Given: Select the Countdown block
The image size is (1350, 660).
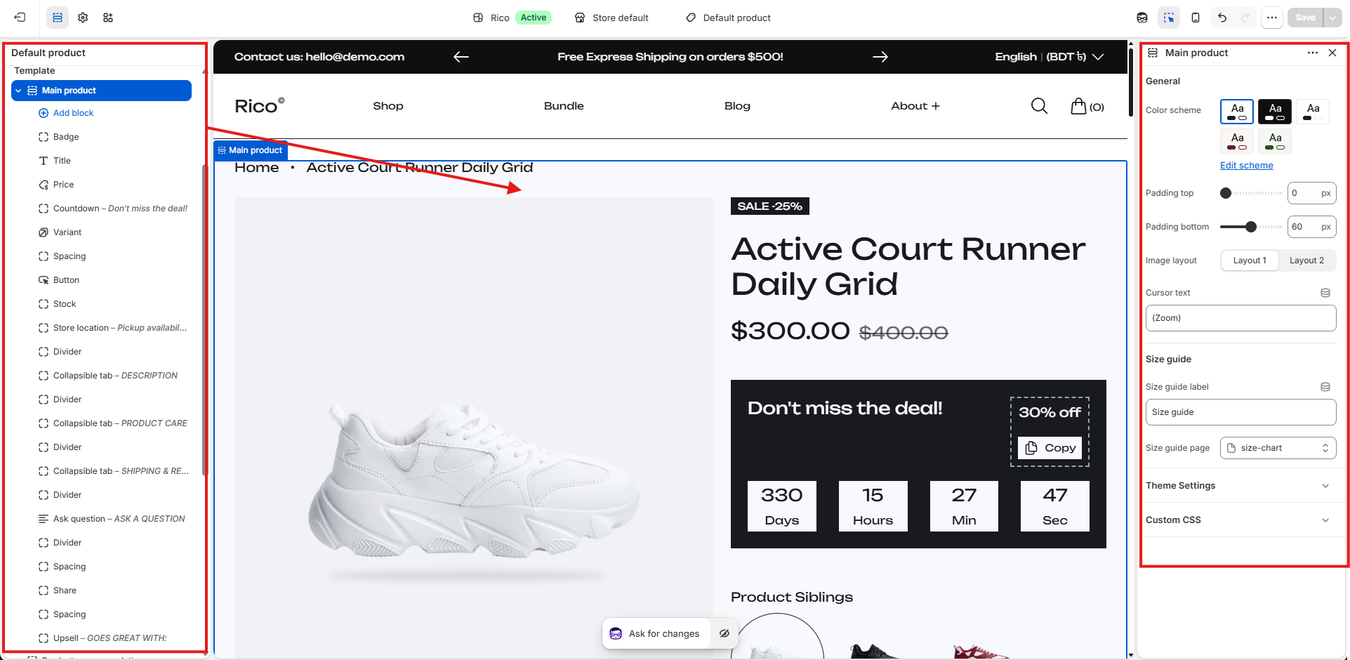Looking at the screenshot, I should (114, 209).
